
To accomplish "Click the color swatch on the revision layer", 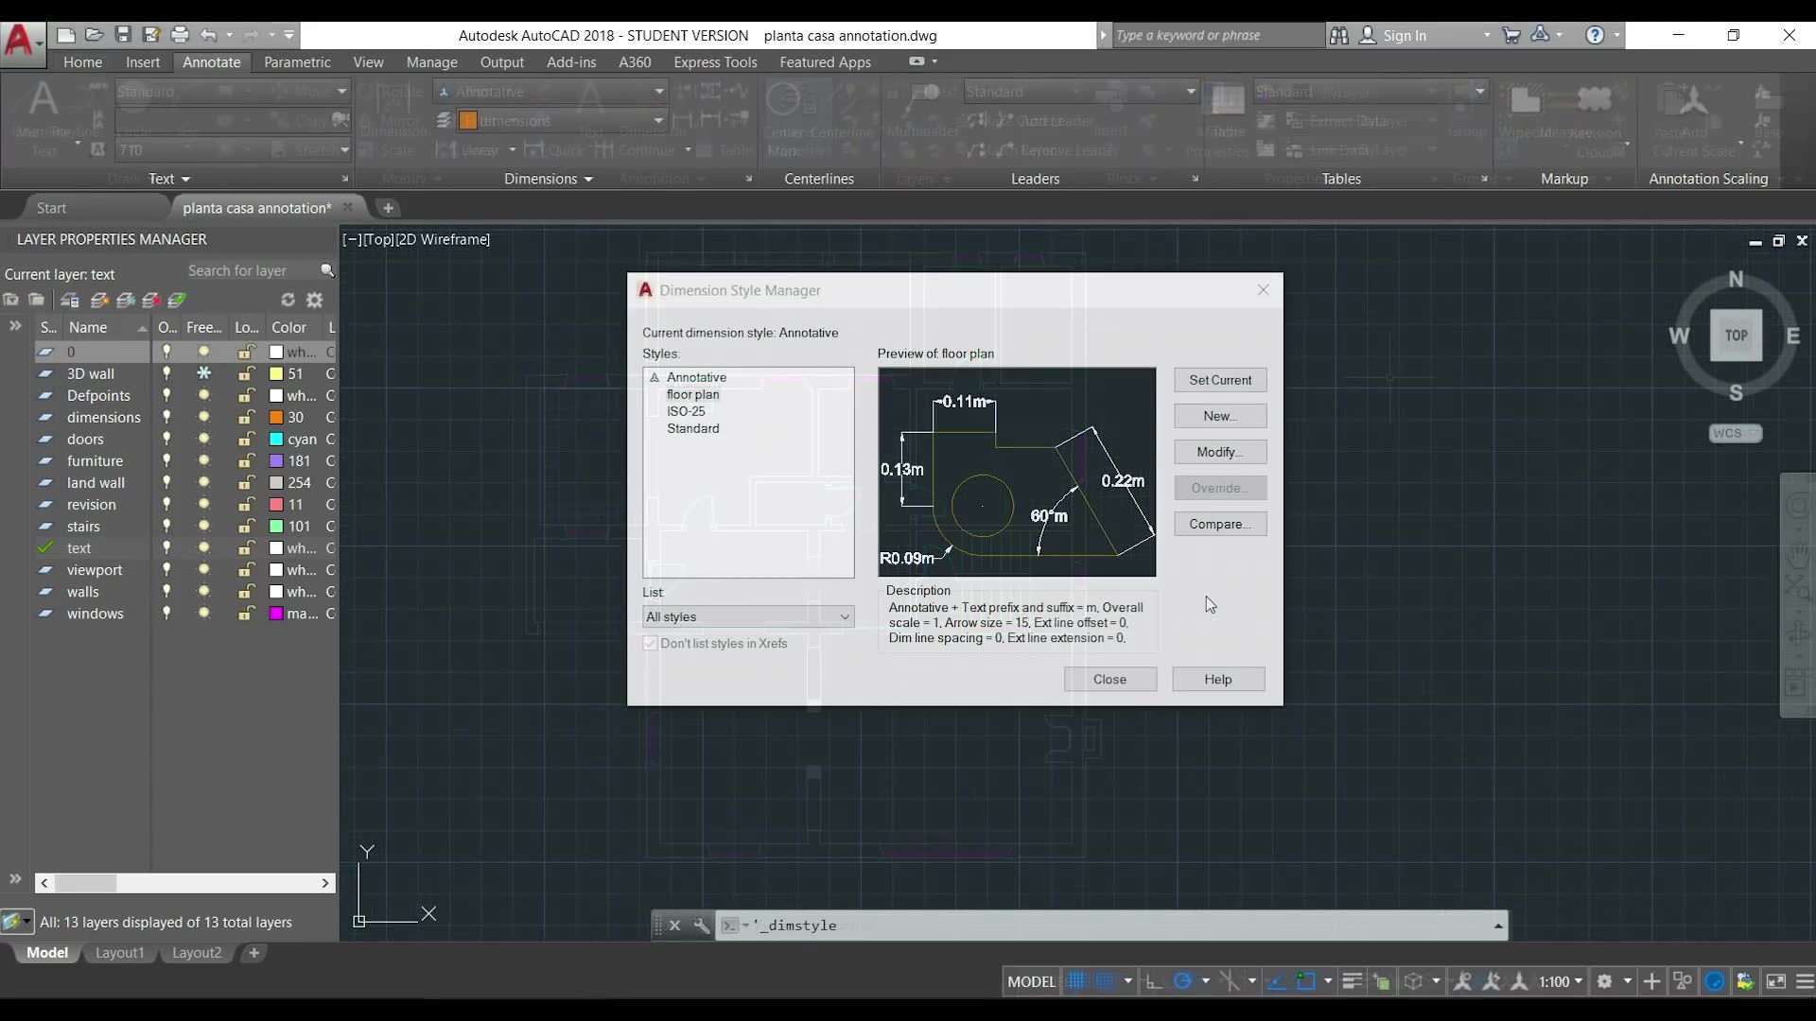I will click(x=275, y=504).
